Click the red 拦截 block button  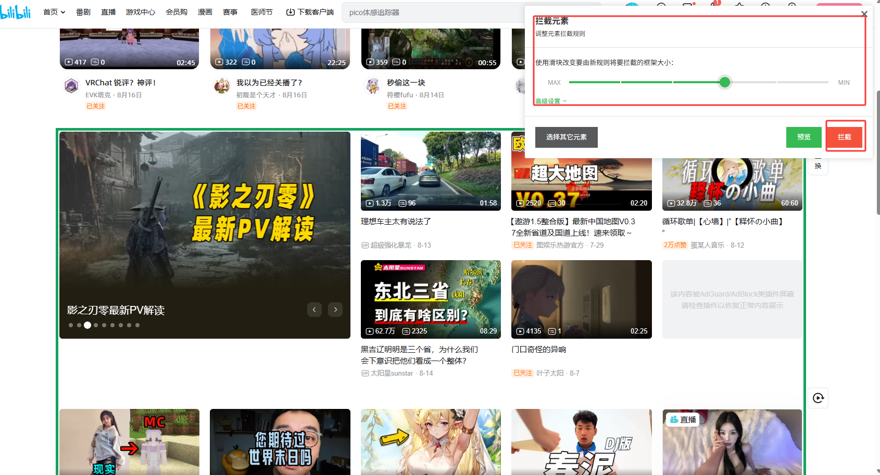tap(845, 137)
